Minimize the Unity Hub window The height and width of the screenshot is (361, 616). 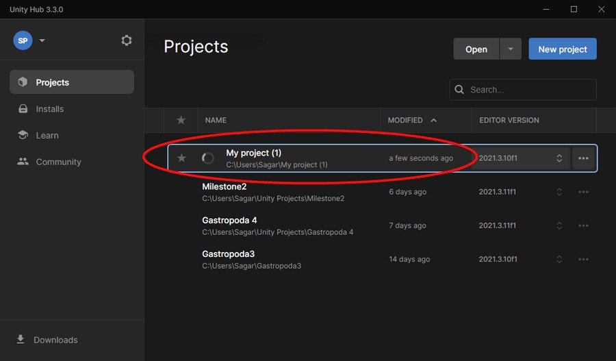[x=546, y=9]
